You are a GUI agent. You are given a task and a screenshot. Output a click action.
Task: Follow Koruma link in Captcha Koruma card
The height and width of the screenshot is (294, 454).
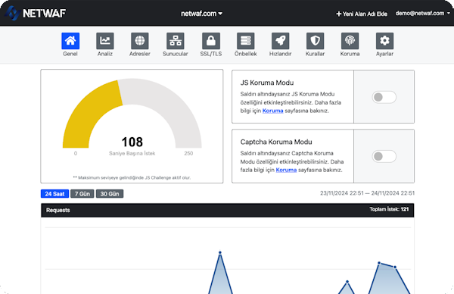coord(286,170)
